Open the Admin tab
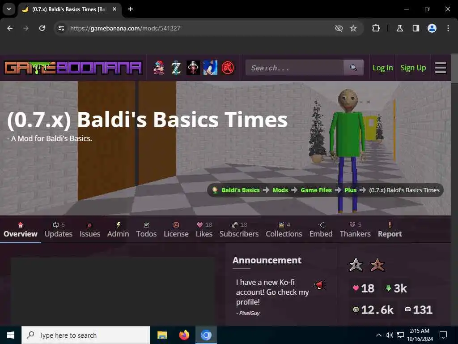 coord(118,230)
